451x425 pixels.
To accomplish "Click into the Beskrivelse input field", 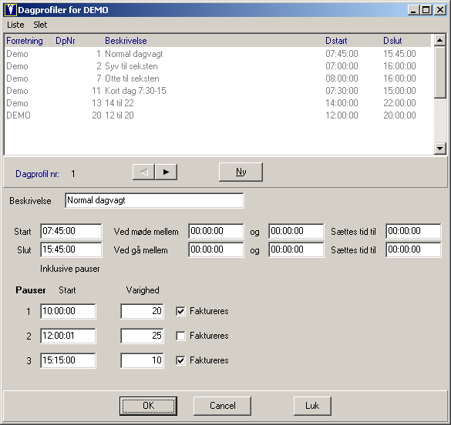I will click(154, 200).
